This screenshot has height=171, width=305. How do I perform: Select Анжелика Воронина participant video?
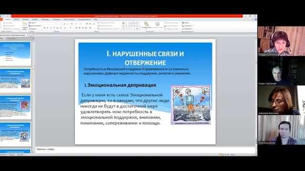[281, 100]
